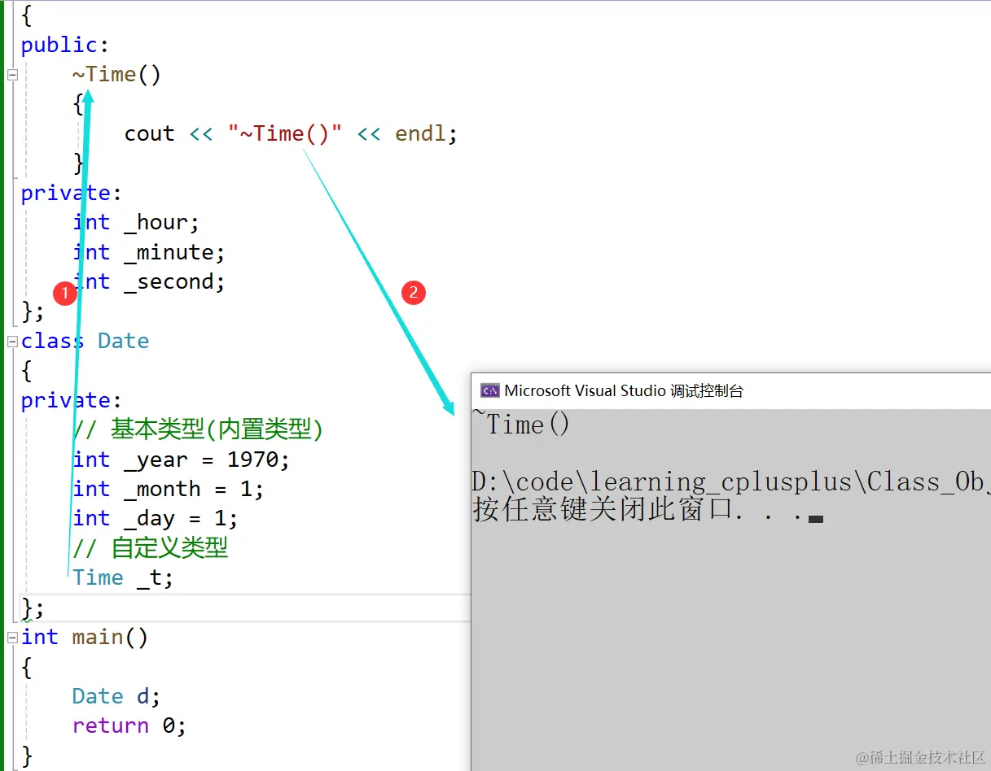
Task: Click the int _minute; declaration
Action: click(149, 252)
